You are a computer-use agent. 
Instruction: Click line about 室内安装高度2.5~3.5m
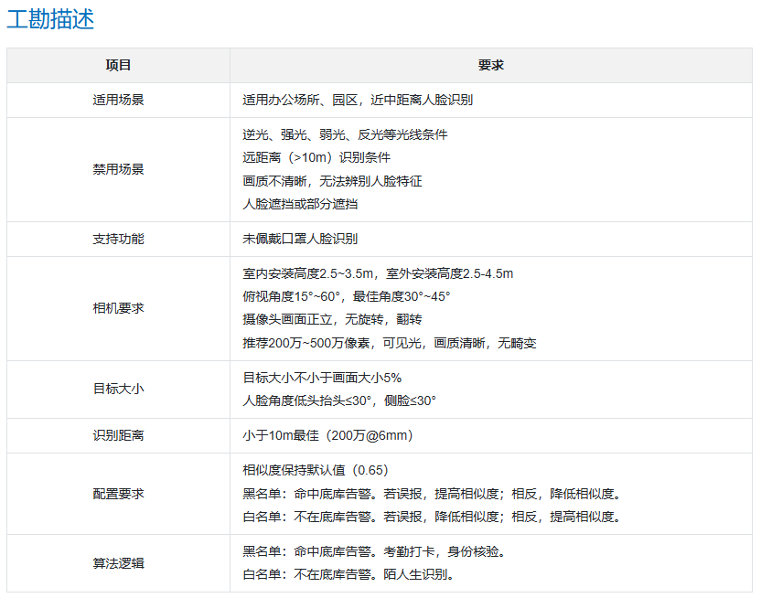pyautogui.click(x=378, y=273)
